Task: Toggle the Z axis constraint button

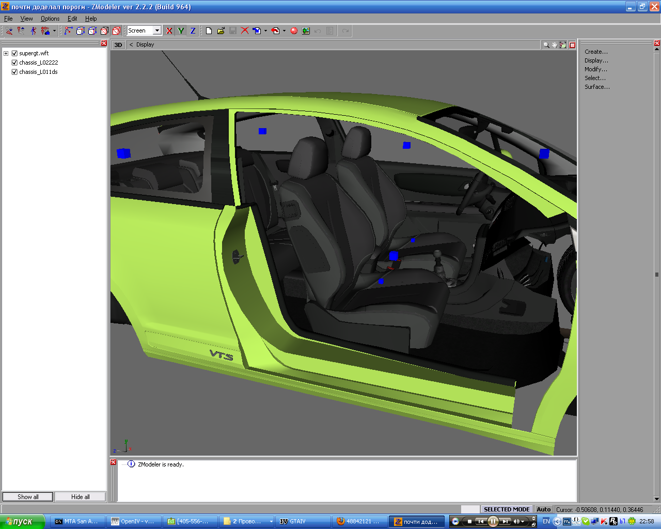Action: [193, 31]
